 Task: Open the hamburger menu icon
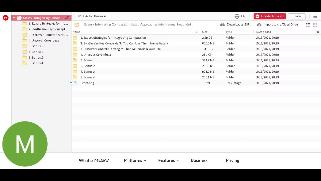[x=315, y=16]
